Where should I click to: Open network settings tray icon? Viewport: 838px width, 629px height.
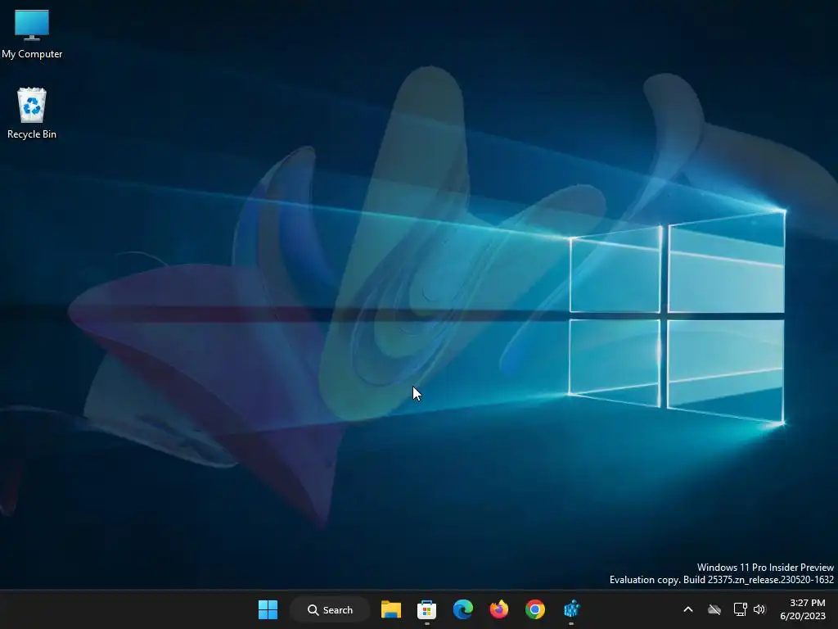[740, 609]
